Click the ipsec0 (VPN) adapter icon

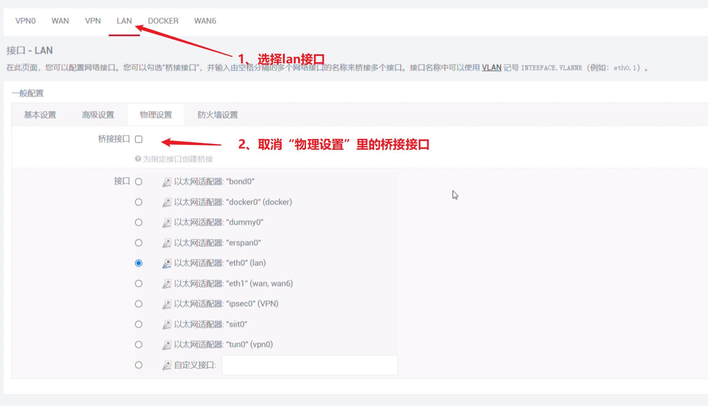pos(167,304)
